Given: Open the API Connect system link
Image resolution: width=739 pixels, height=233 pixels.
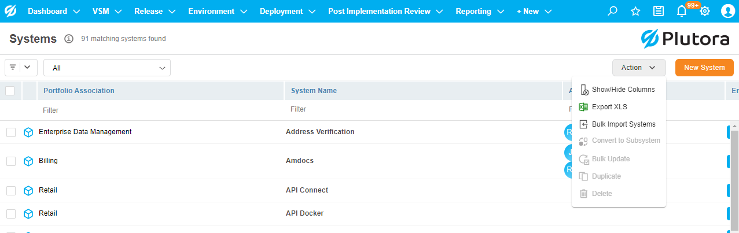Looking at the screenshot, I should click(x=307, y=190).
